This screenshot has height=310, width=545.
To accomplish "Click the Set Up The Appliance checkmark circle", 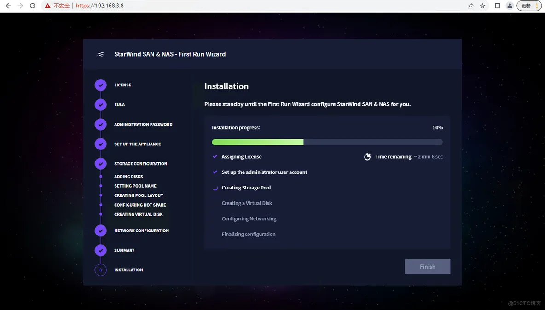I will click(x=101, y=144).
